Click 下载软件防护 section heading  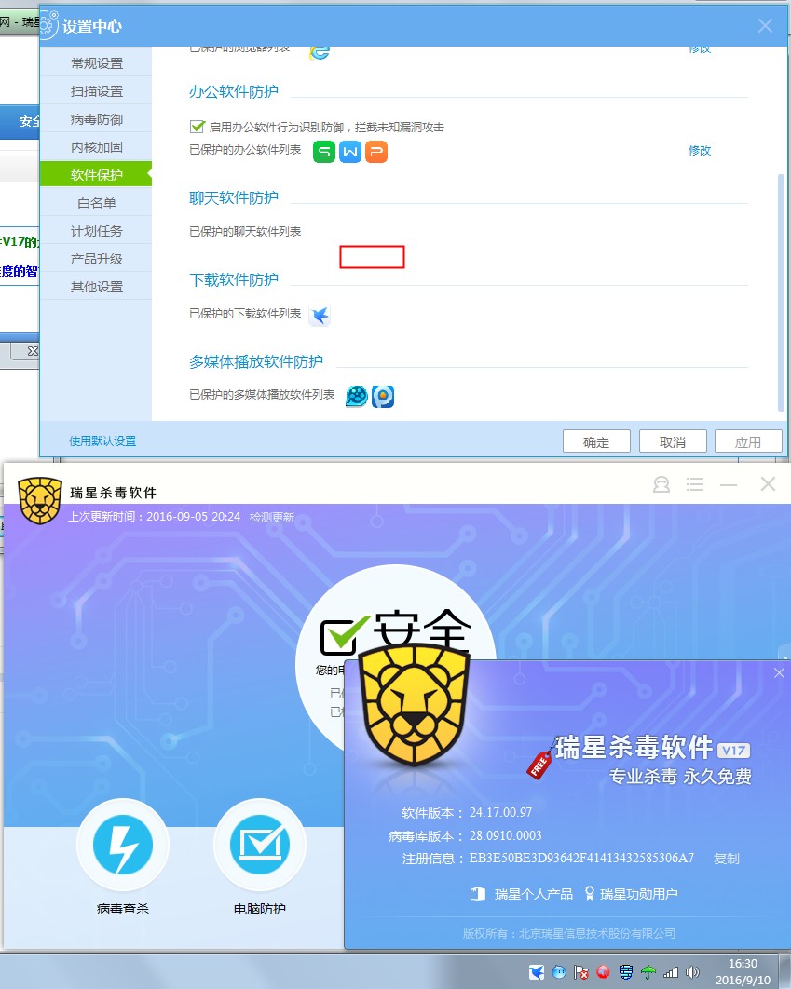(x=234, y=279)
